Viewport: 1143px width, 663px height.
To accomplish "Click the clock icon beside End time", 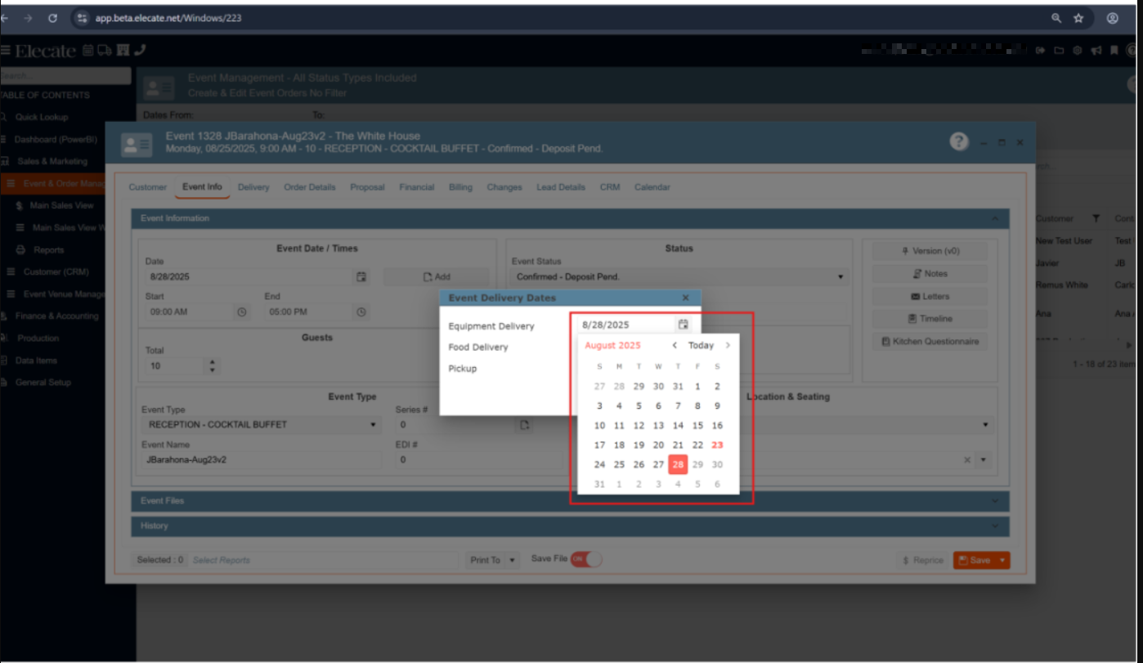I will click(x=361, y=312).
